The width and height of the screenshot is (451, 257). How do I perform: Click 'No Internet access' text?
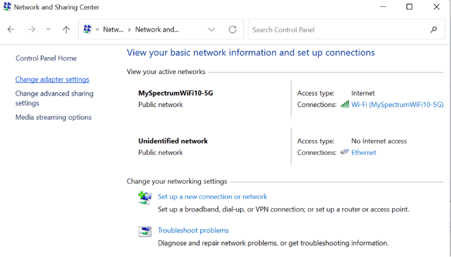pos(379,141)
